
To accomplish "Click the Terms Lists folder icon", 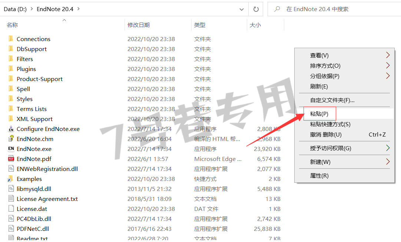I will click(11, 109).
